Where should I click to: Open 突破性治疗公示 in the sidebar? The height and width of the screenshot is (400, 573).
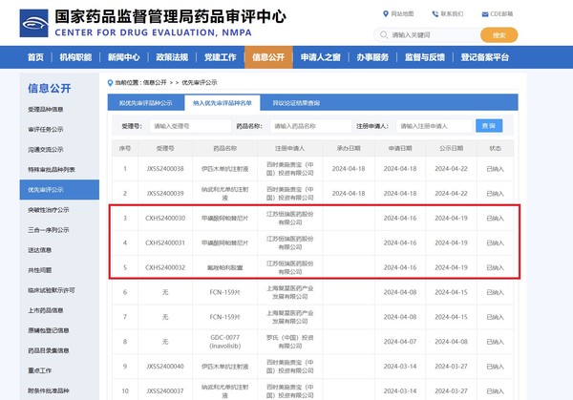click(x=49, y=210)
